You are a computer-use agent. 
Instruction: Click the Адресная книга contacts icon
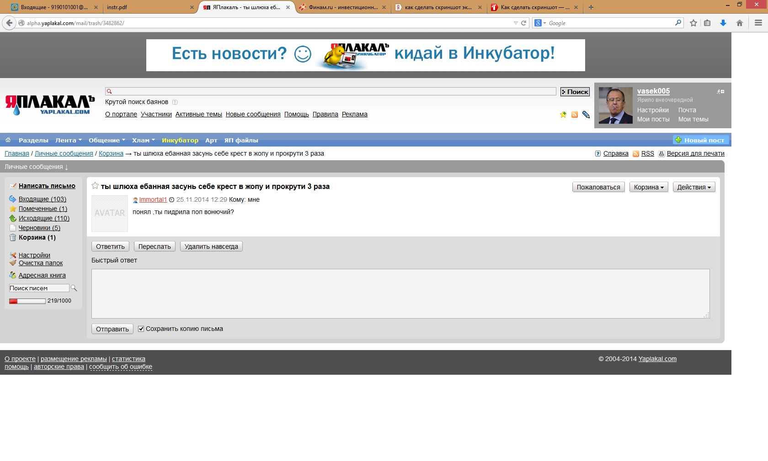[13, 275]
